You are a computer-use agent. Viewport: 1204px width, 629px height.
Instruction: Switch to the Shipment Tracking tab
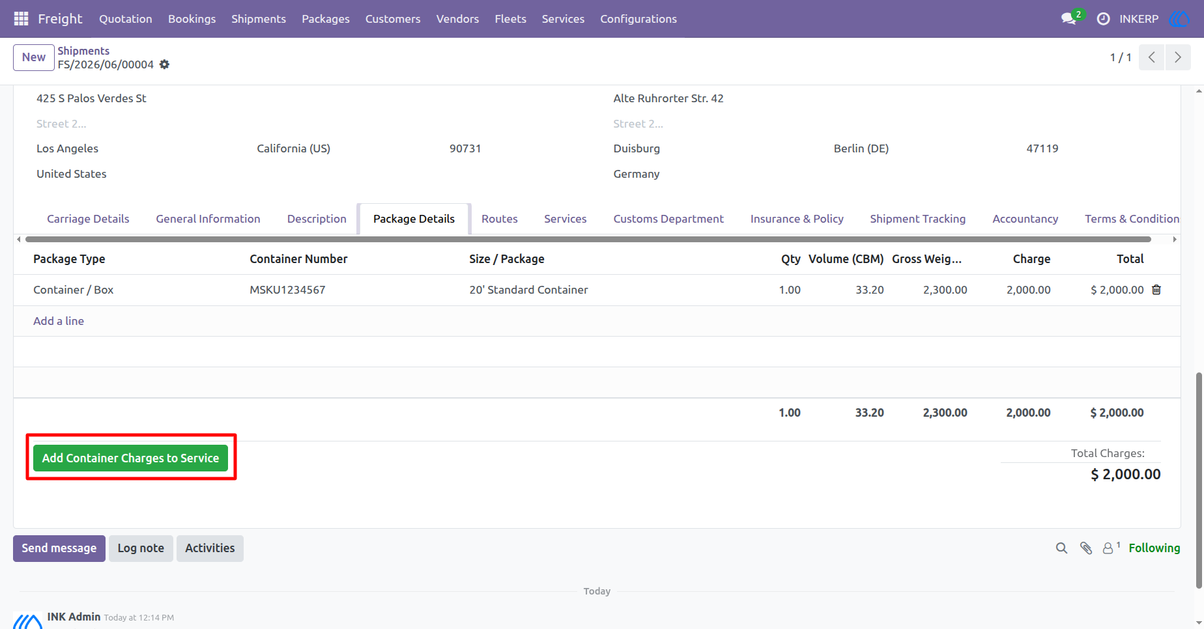[x=918, y=219]
